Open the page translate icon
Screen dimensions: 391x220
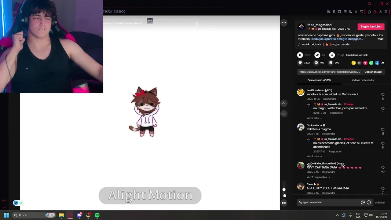click(350, 12)
